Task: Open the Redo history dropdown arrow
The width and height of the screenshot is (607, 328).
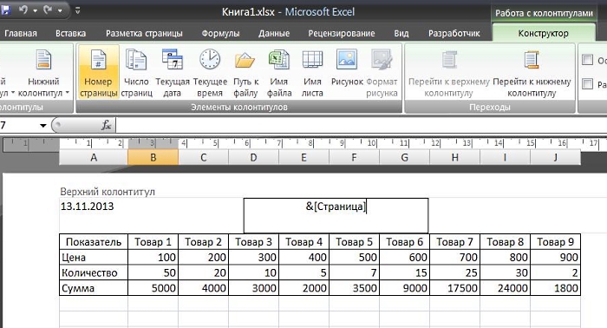Action: 60,10
